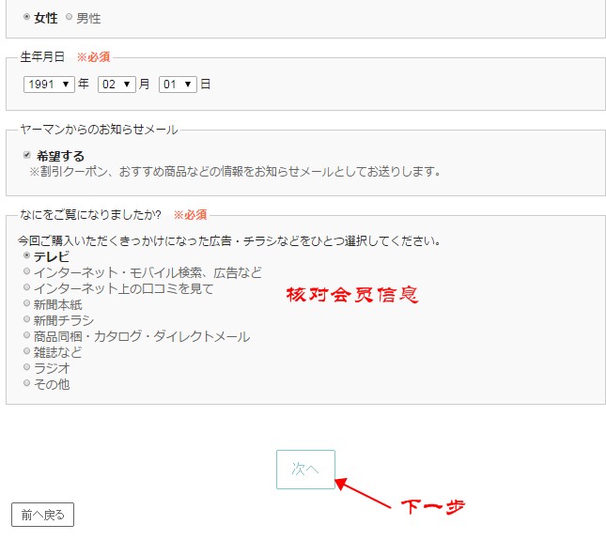The width and height of the screenshot is (606, 540).
Task: Select 商品同梱・カタログ・ダイレクトメール option
Action: (x=26, y=335)
